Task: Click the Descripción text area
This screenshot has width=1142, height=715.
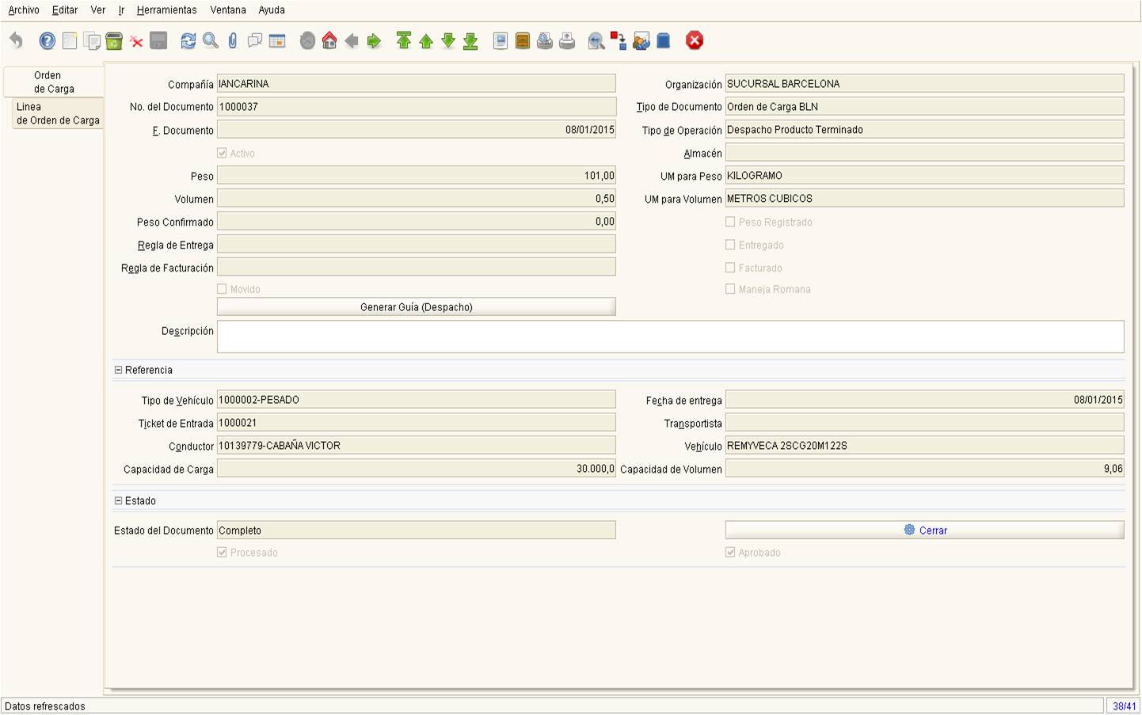Action: [671, 337]
